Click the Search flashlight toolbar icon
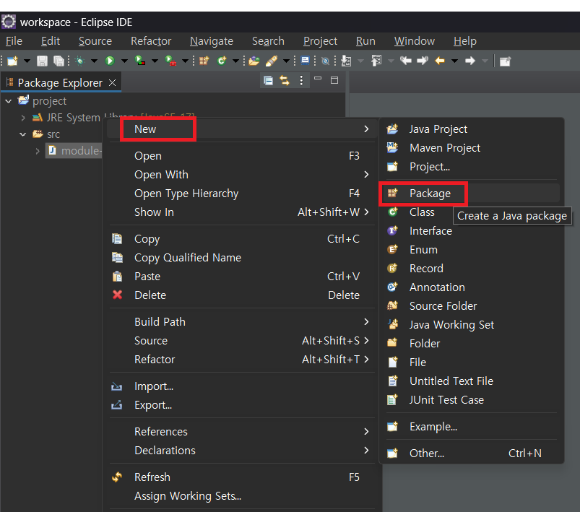 tap(272, 61)
